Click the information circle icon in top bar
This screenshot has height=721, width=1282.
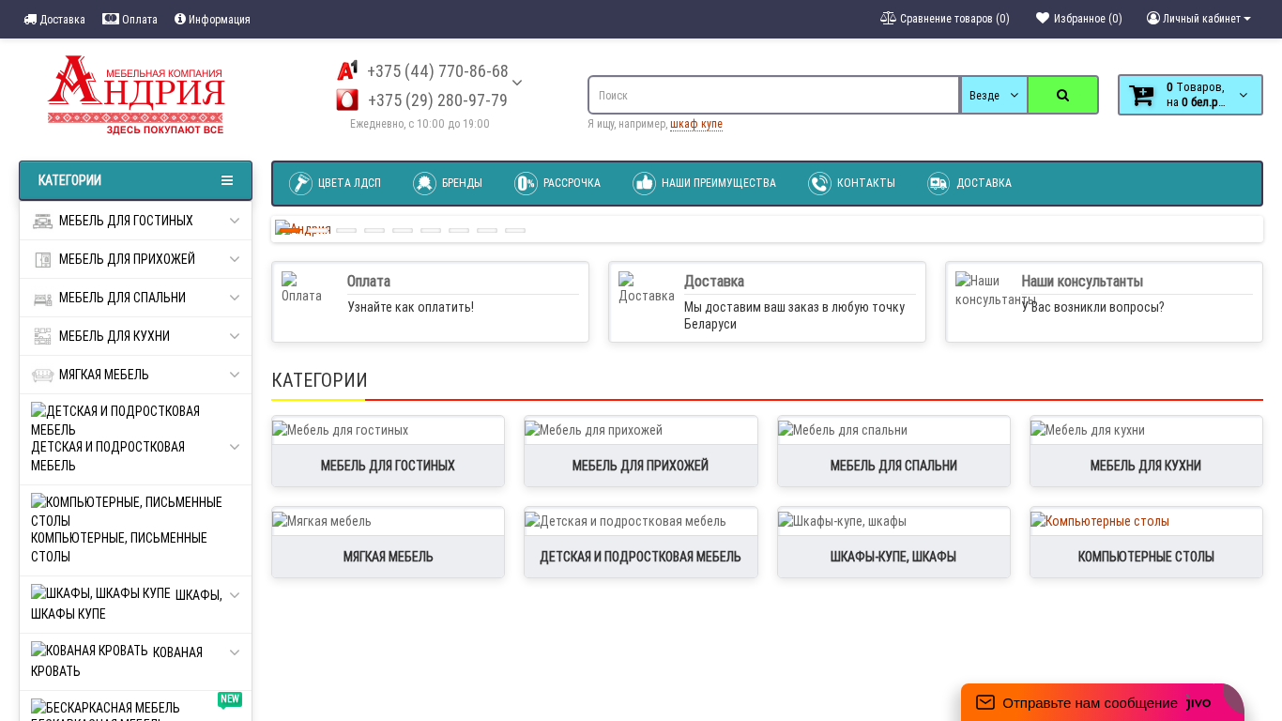point(180,19)
